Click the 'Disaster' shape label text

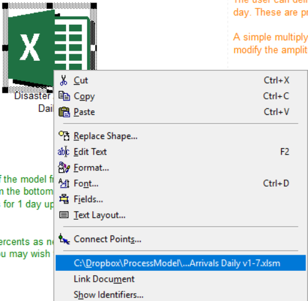pos(32,96)
